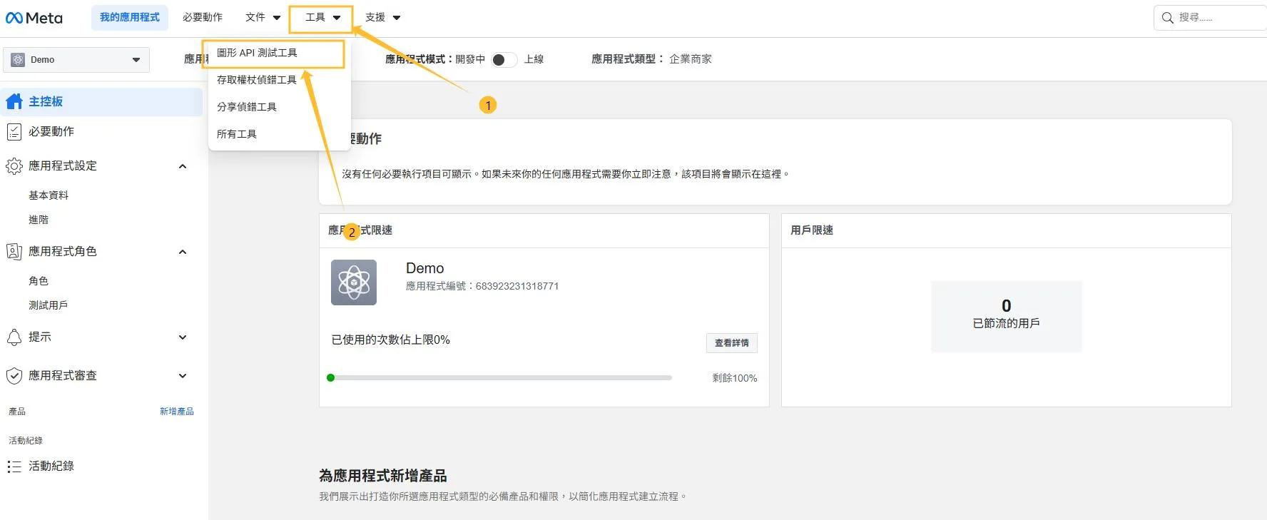This screenshot has width=1267, height=520.
Task: Click the app ID 683923231318771
Action: coord(517,286)
